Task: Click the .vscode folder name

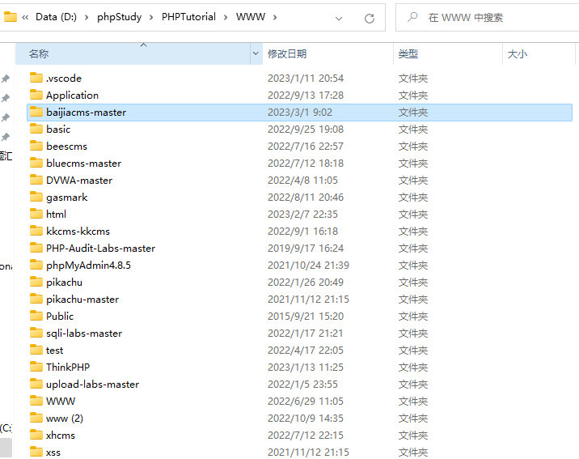Action: (64, 79)
